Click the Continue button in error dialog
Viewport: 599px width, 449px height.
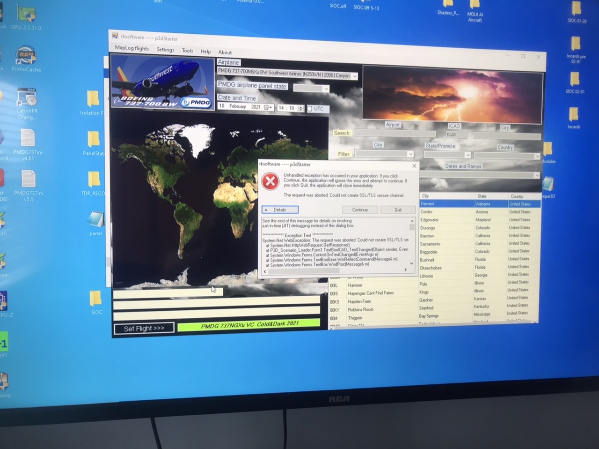pos(360,210)
